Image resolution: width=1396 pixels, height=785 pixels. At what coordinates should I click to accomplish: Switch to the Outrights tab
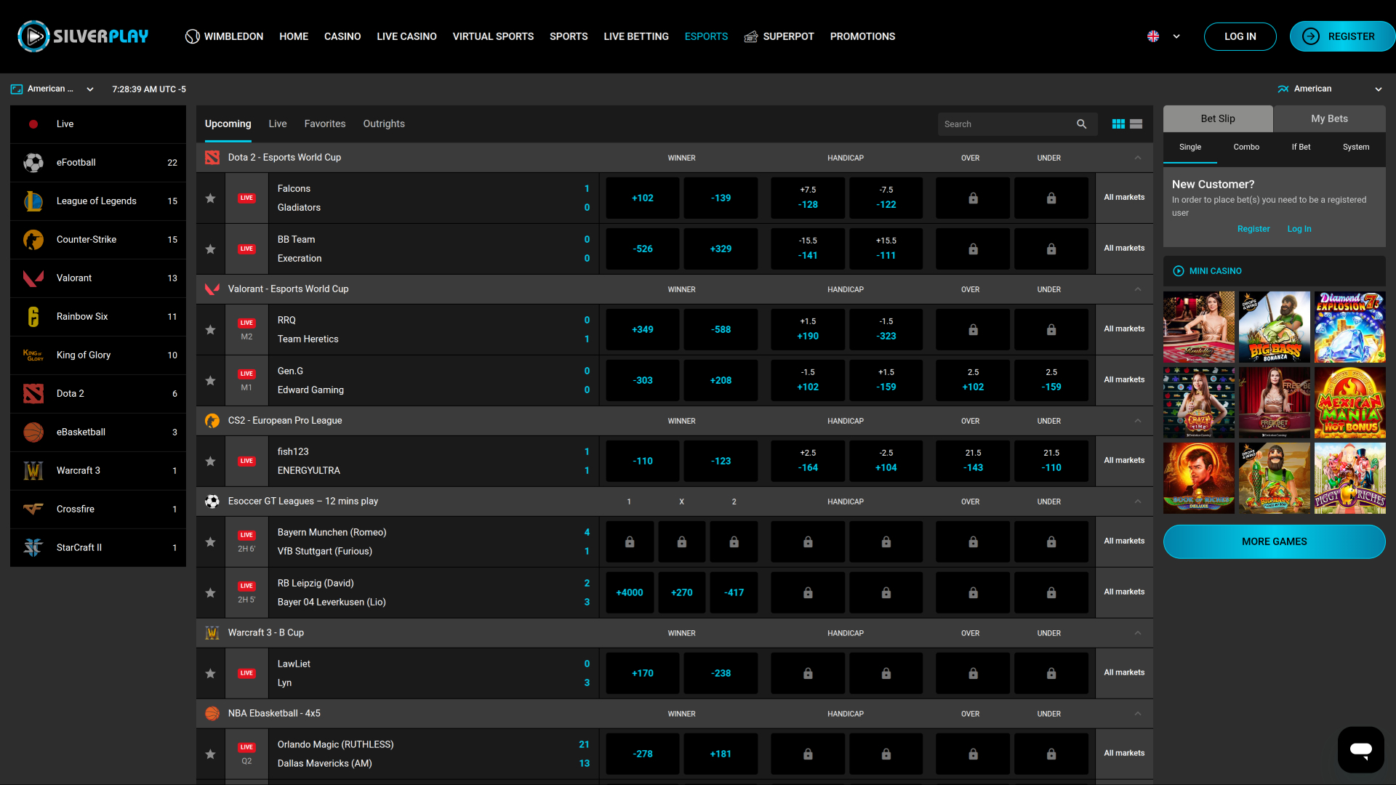click(384, 124)
